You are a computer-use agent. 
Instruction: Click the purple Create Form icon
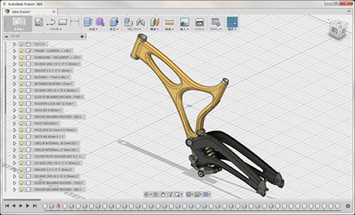(100, 22)
